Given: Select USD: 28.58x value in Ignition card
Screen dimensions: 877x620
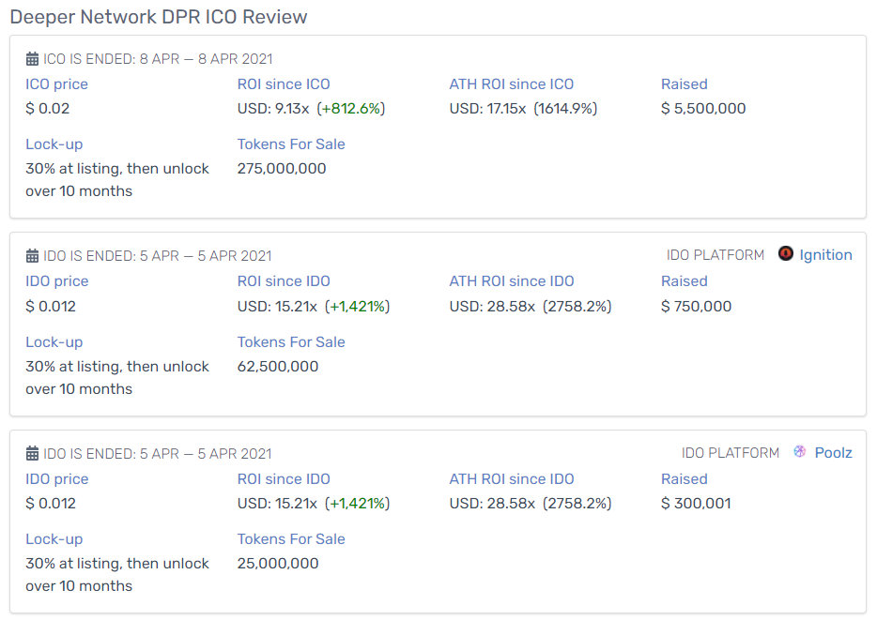Looking at the screenshot, I should coord(492,306).
